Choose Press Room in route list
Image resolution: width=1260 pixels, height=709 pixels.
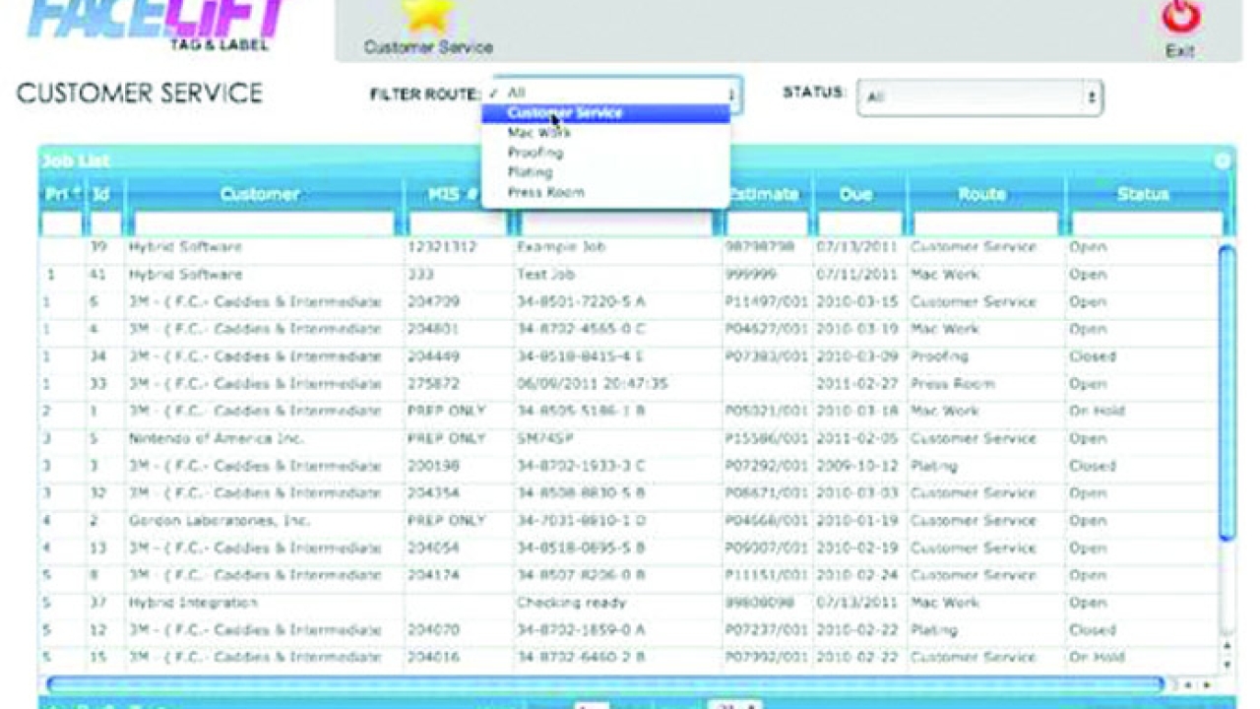tap(605, 192)
